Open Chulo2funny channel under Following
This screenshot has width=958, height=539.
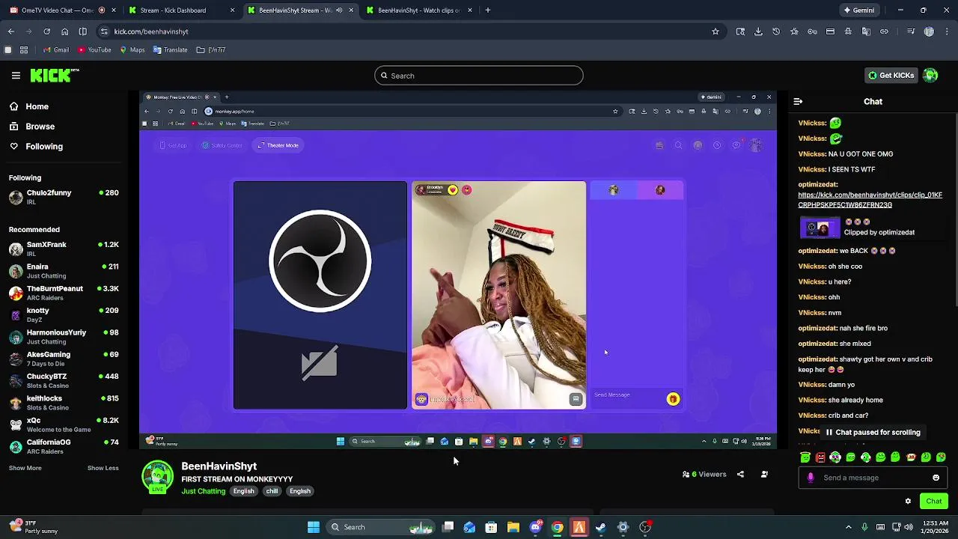point(64,197)
